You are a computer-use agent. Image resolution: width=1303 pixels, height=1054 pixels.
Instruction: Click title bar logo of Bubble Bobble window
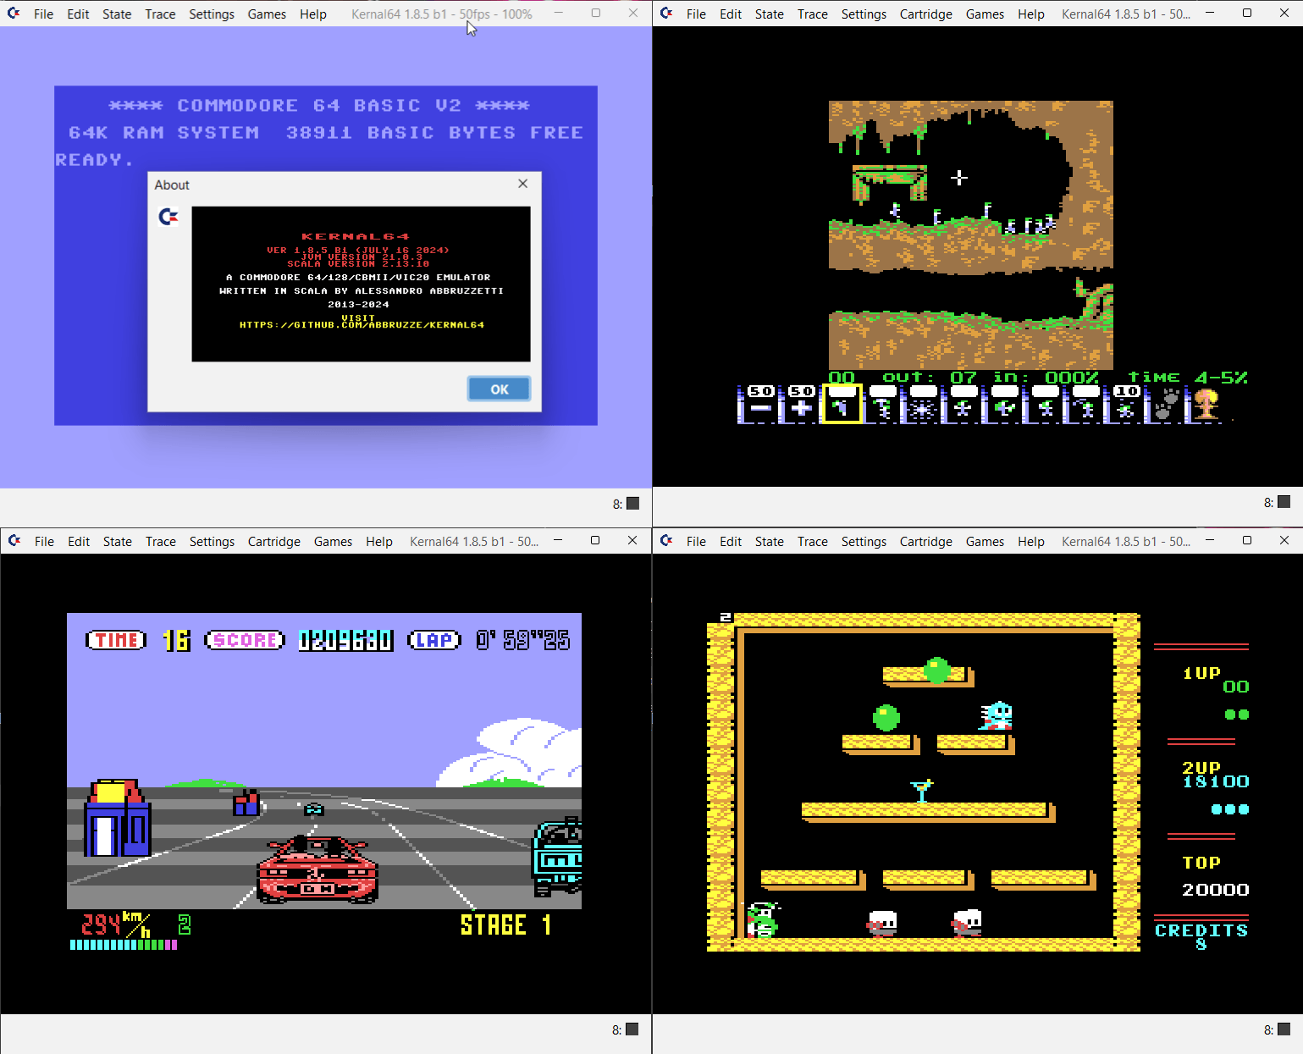pyautogui.click(x=666, y=541)
